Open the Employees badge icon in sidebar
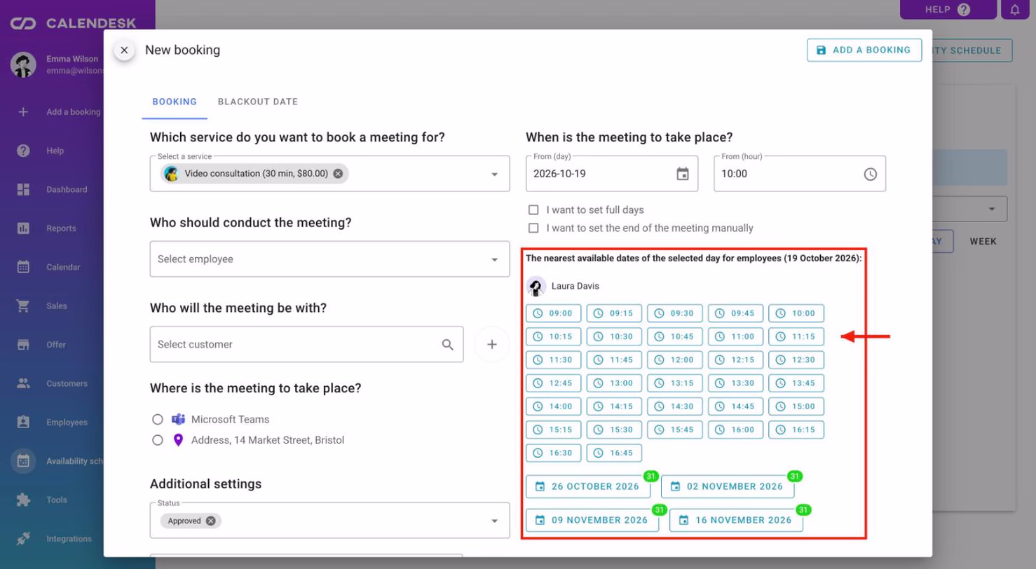Viewport: 1036px width, 569px height. pyautogui.click(x=23, y=423)
